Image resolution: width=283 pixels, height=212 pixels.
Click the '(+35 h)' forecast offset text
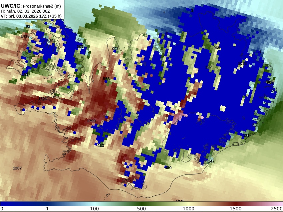point(55,16)
